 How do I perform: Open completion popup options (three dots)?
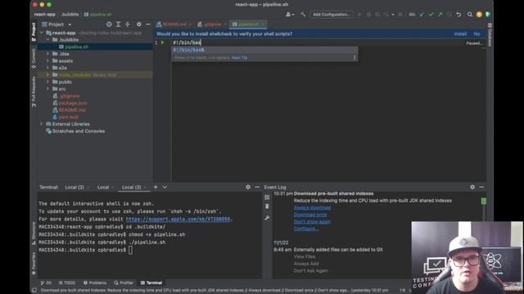[355, 57]
